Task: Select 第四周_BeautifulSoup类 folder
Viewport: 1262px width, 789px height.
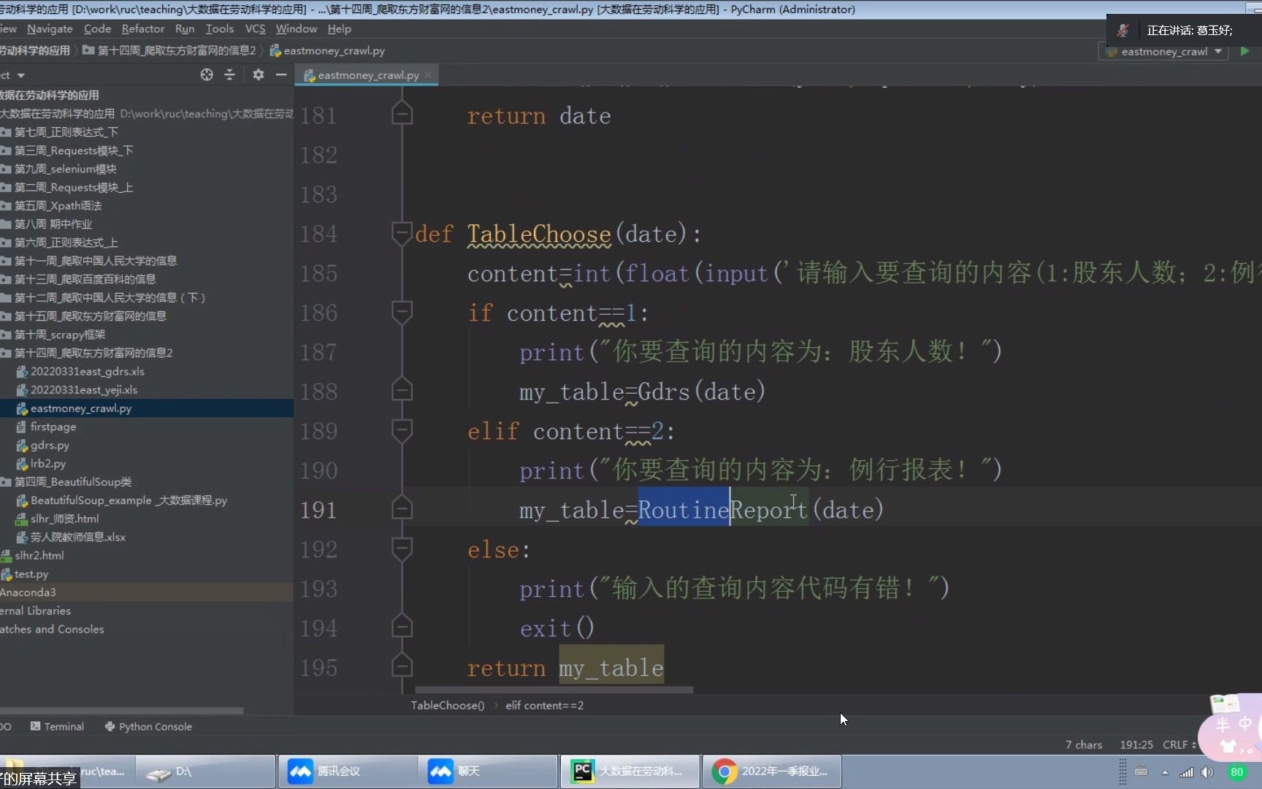Action: 72,482
